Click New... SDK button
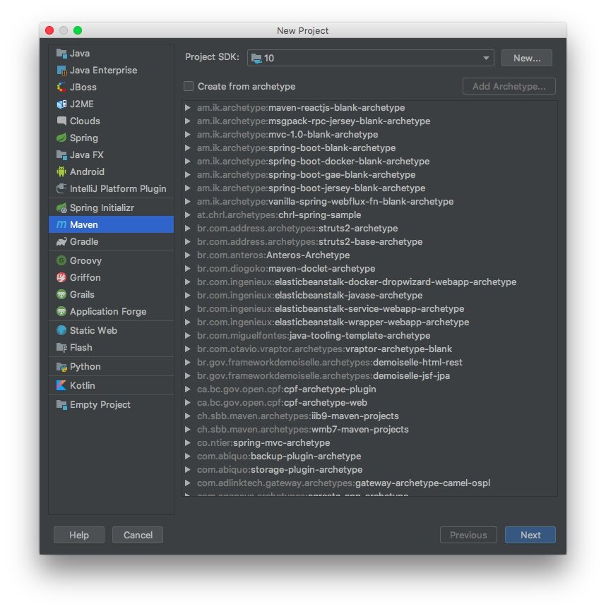Screen dimensions: 606x611 526,58
